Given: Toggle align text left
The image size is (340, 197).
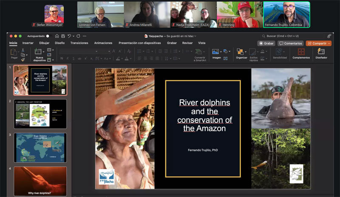Looking at the screenshot, I should 139,58.
